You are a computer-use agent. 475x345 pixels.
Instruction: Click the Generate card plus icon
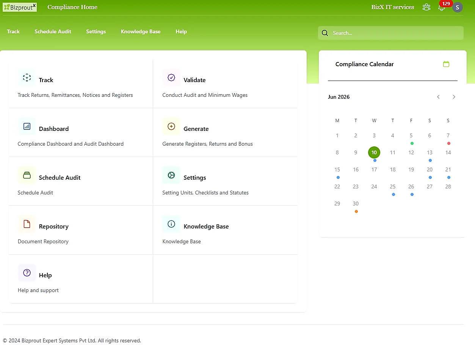pyautogui.click(x=171, y=126)
